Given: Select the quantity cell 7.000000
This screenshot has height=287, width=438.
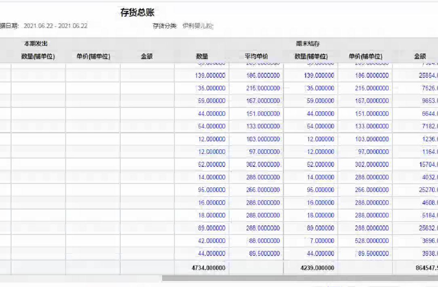Looking at the screenshot, I should point(322,241).
